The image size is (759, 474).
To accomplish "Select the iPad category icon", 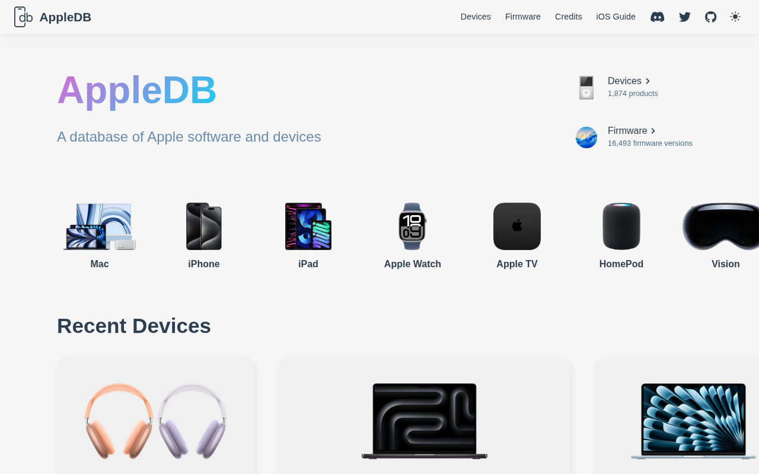I will [308, 226].
